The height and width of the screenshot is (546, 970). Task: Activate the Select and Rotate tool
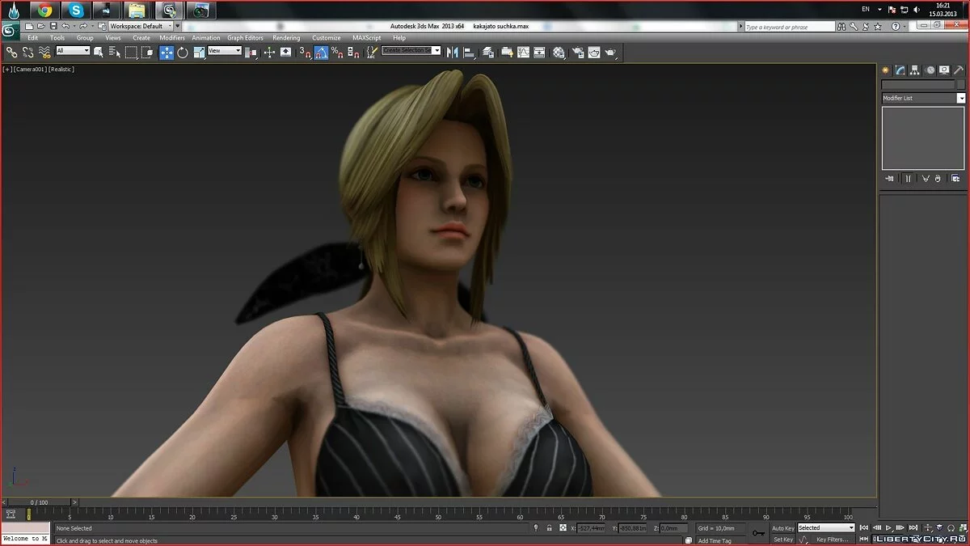click(x=183, y=53)
